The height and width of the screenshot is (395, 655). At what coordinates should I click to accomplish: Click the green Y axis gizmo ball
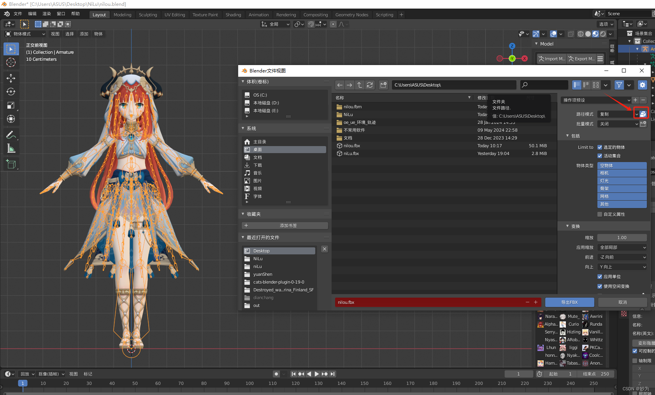coord(512,58)
